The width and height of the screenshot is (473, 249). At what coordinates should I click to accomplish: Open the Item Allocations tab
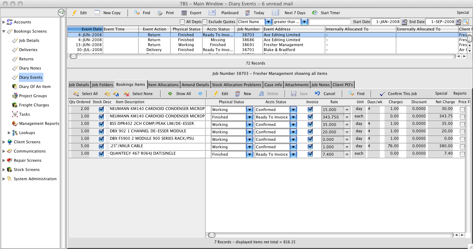coord(163,85)
